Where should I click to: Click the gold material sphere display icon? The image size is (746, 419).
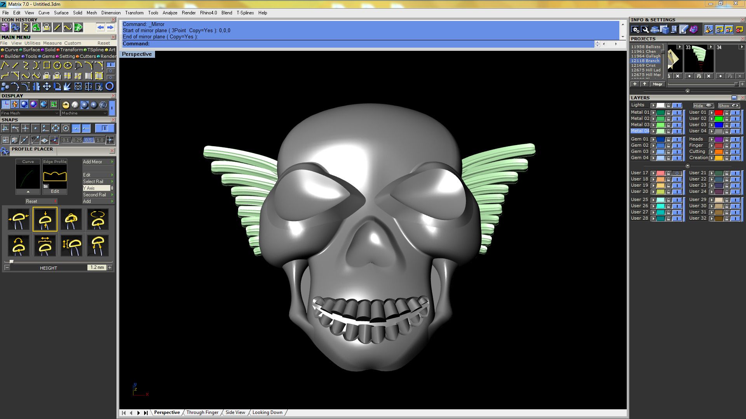pyautogui.click(x=65, y=105)
